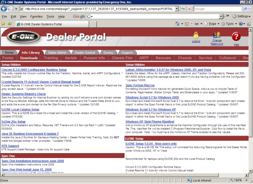
Task: Click the horizontal scrollbar right arrow
Action: [247, 175]
